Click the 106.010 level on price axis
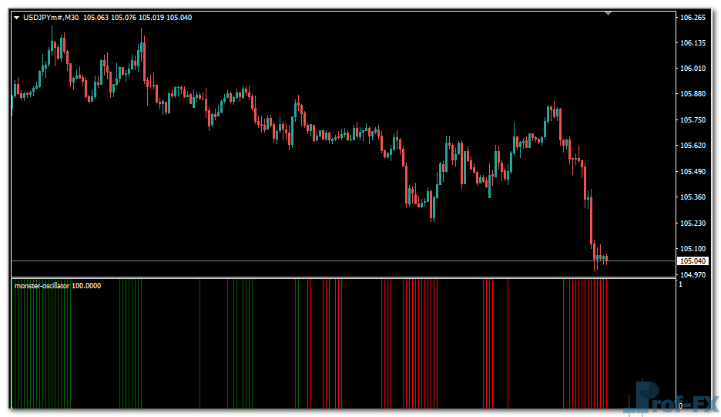 693,69
